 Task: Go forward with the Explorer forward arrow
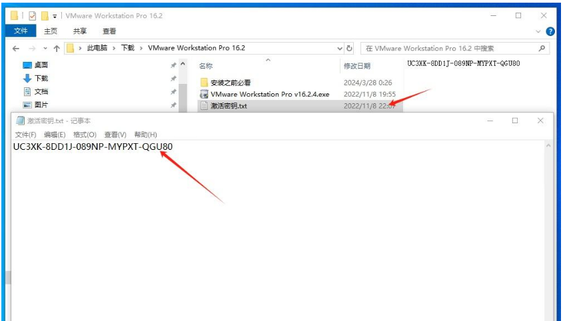pos(33,49)
